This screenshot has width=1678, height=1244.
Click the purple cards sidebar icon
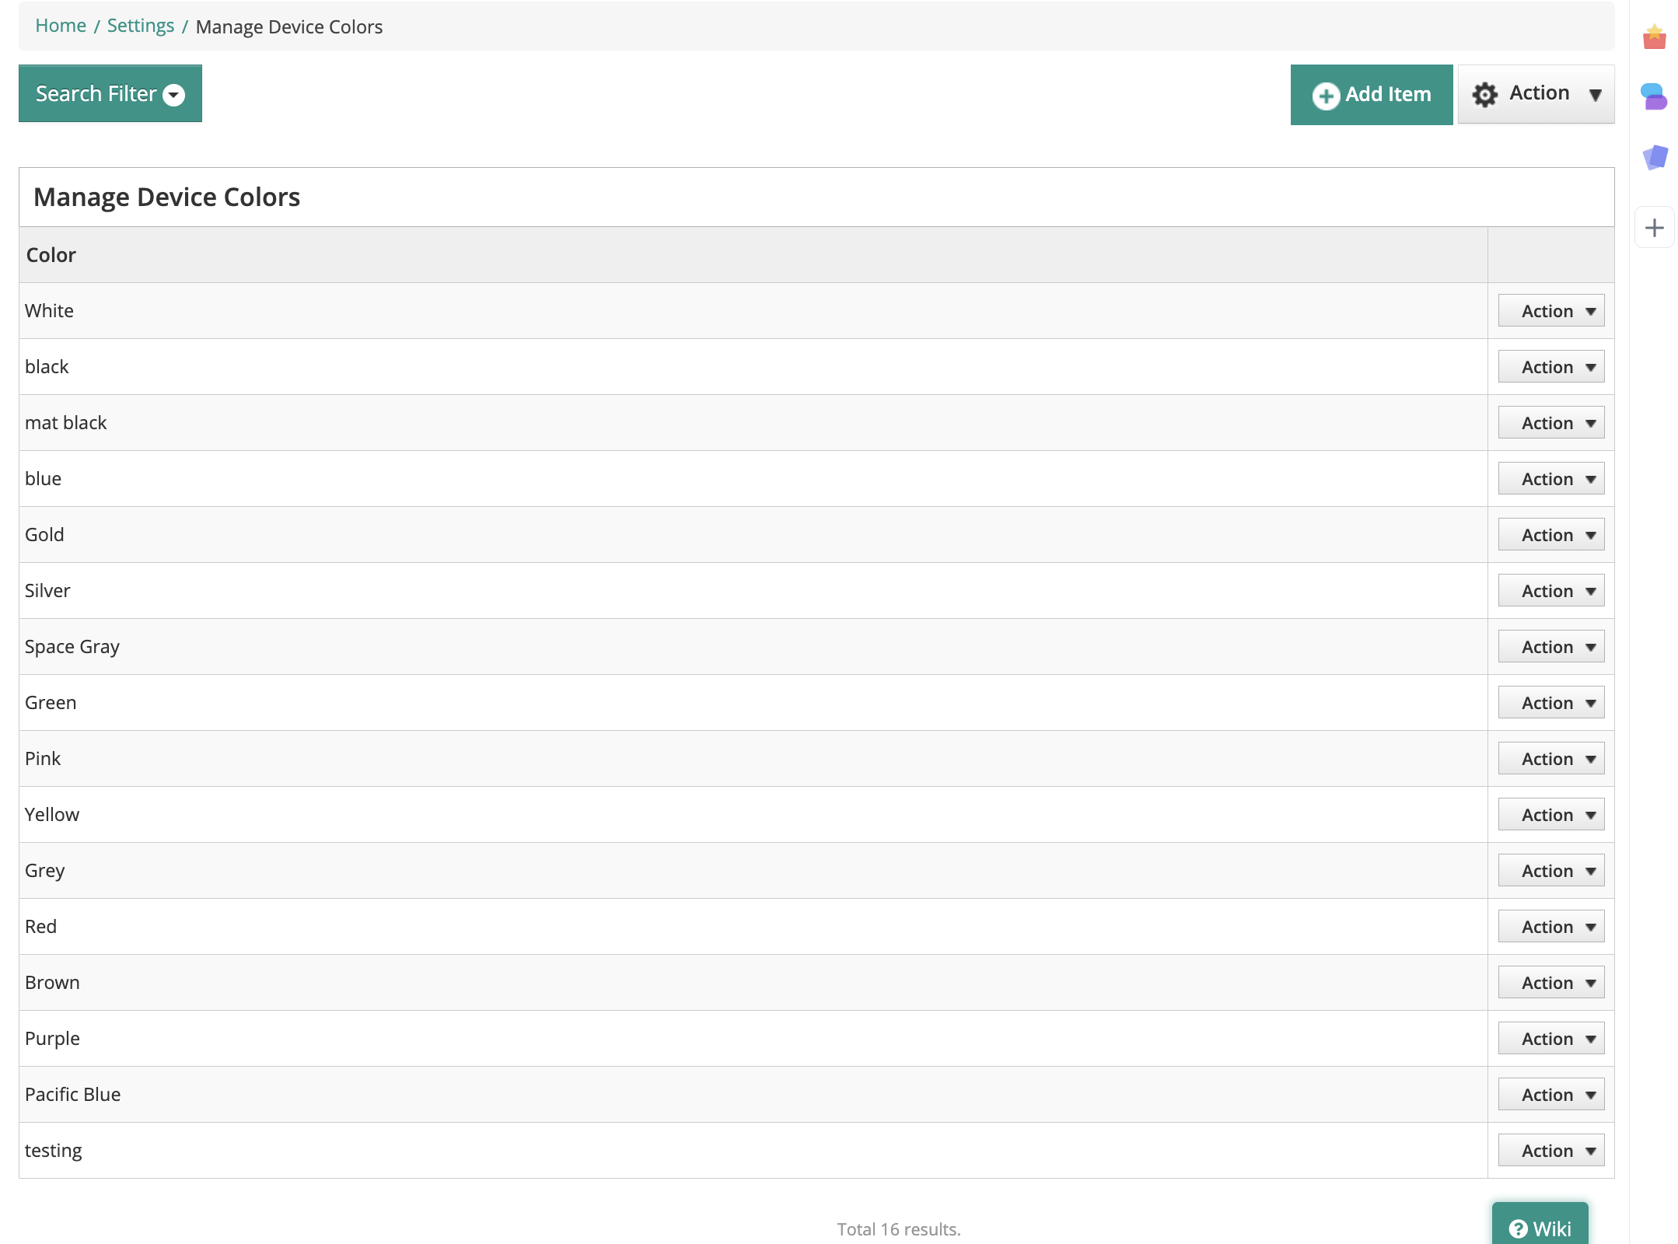(x=1655, y=157)
